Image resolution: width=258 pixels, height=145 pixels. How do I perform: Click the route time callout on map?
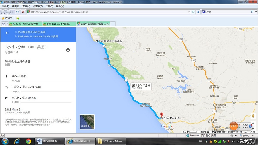(141, 86)
